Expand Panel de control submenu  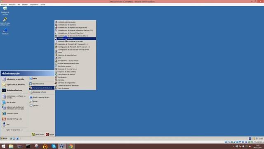42,84
